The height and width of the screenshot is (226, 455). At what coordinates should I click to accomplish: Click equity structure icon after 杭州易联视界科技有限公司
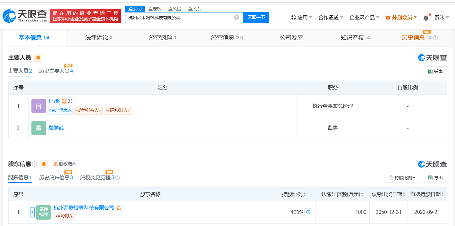coord(119,208)
